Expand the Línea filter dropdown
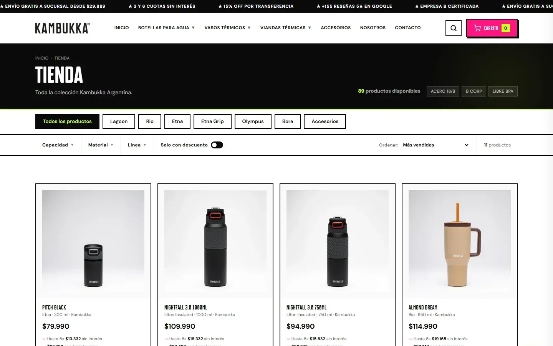This screenshot has width=553, height=346. click(x=137, y=145)
